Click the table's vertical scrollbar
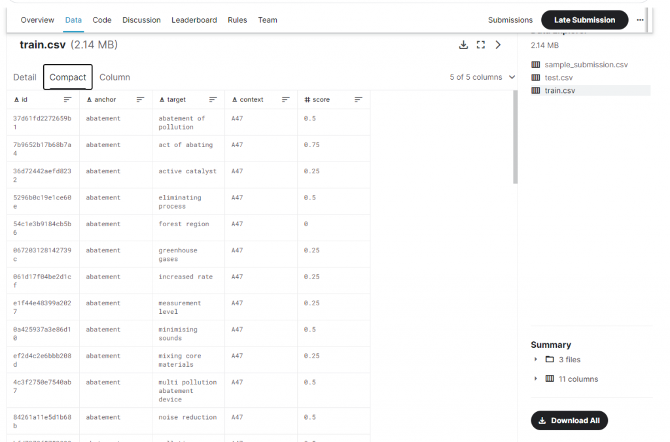The image size is (670, 442). pos(516,137)
